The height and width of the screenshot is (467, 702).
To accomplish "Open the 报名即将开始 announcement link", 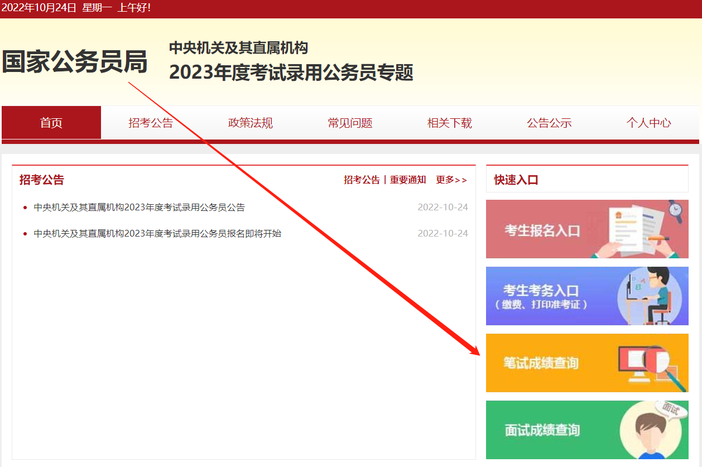I will pyautogui.click(x=155, y=233).
